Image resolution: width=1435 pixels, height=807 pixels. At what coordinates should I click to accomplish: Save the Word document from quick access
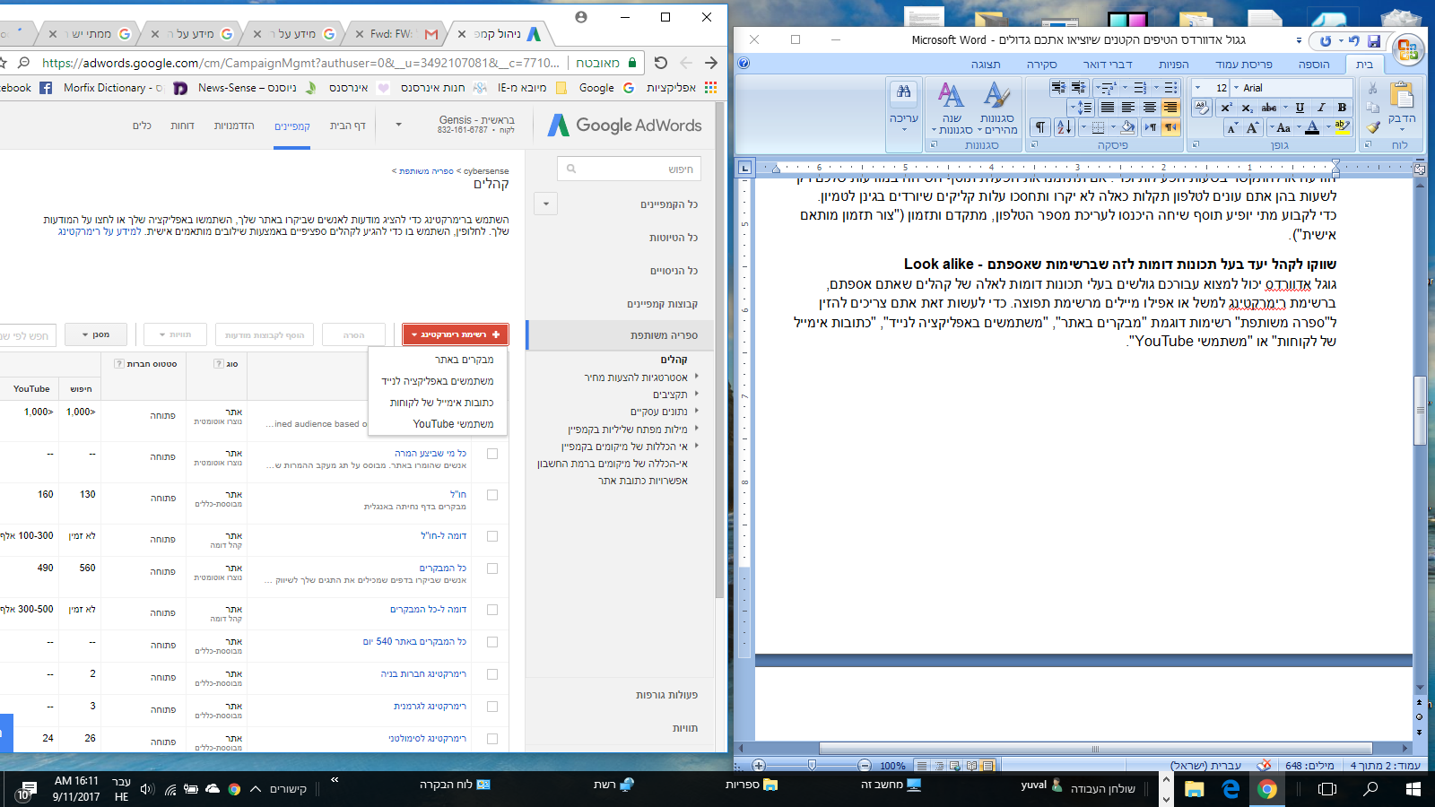(x=1373, y=41)
